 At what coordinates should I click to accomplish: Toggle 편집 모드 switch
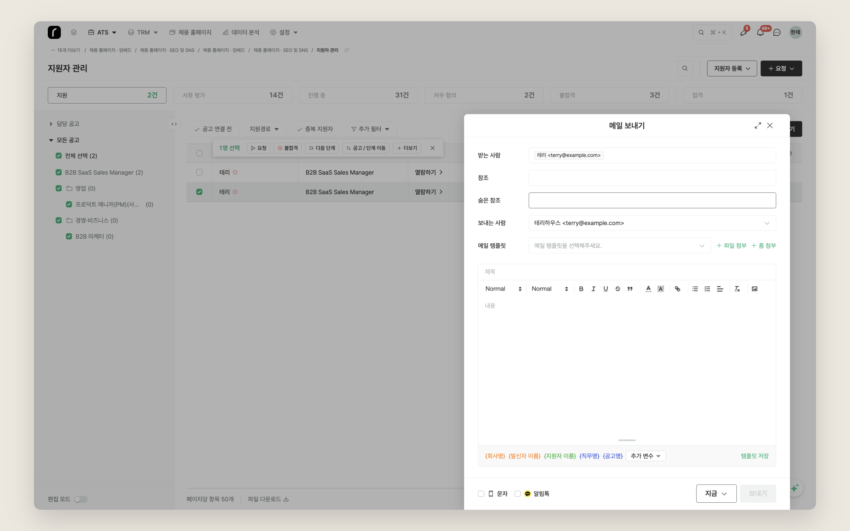click(x=81, y=499)
